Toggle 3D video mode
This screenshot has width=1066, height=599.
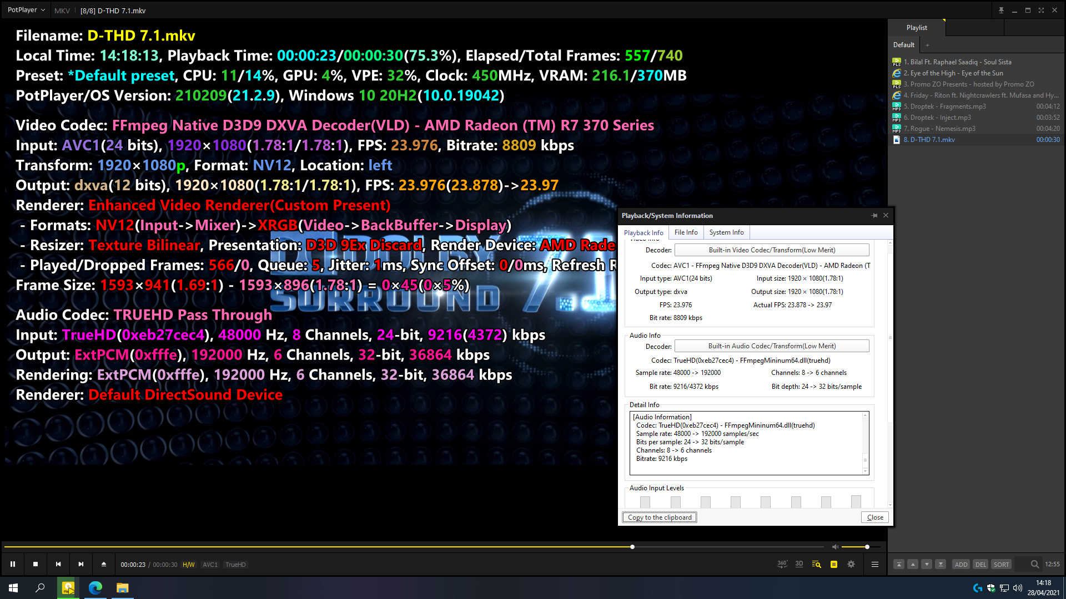click(799, 564)
